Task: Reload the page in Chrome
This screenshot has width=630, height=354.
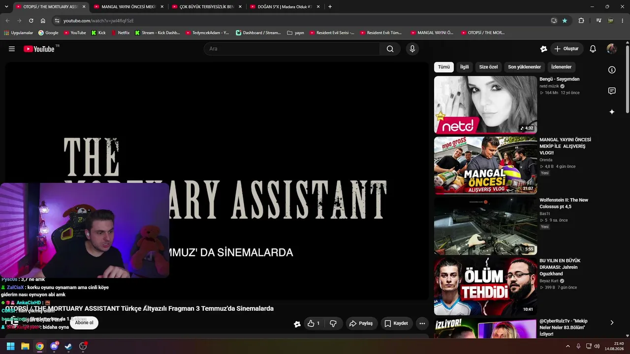Action: pos(31,21)
